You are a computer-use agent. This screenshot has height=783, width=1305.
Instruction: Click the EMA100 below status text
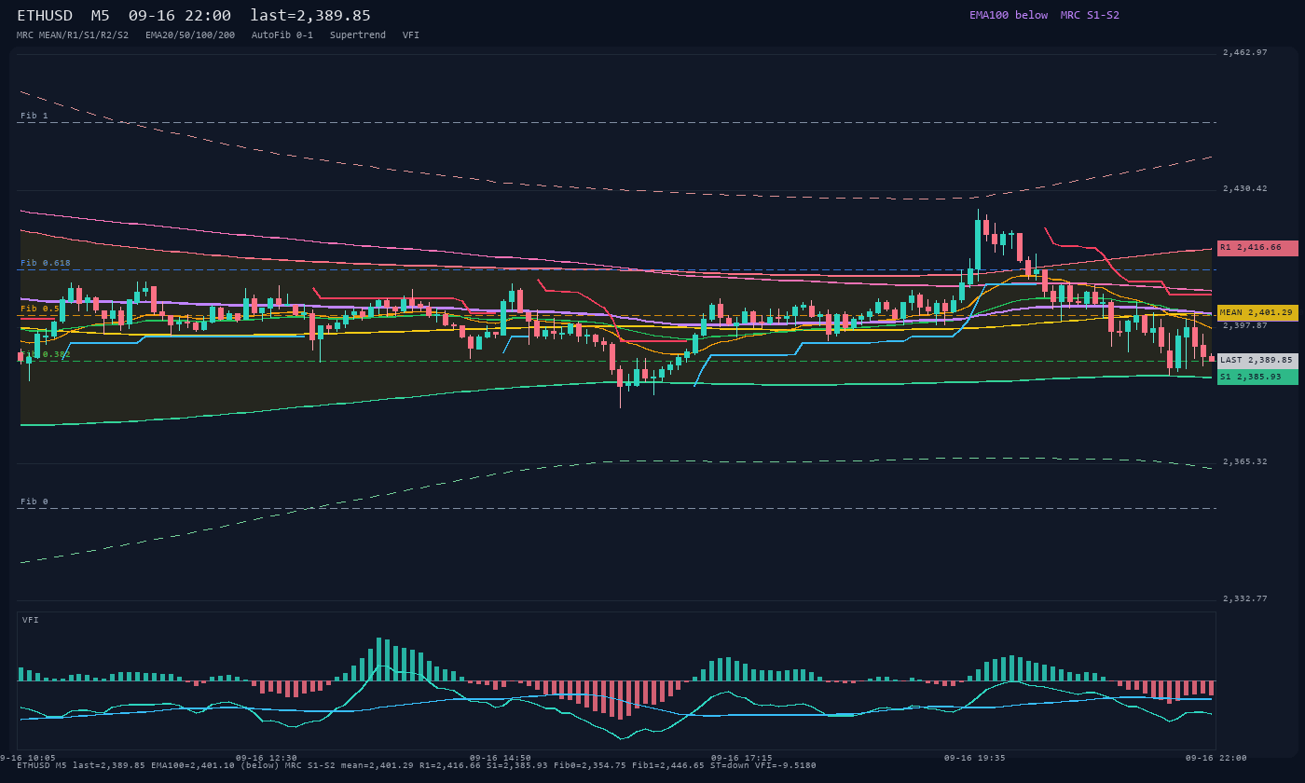tap(1009, 15)
